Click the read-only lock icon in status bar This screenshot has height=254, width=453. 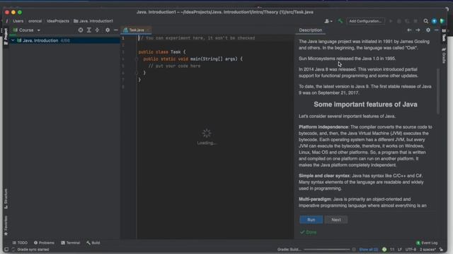tap(441, 249)
